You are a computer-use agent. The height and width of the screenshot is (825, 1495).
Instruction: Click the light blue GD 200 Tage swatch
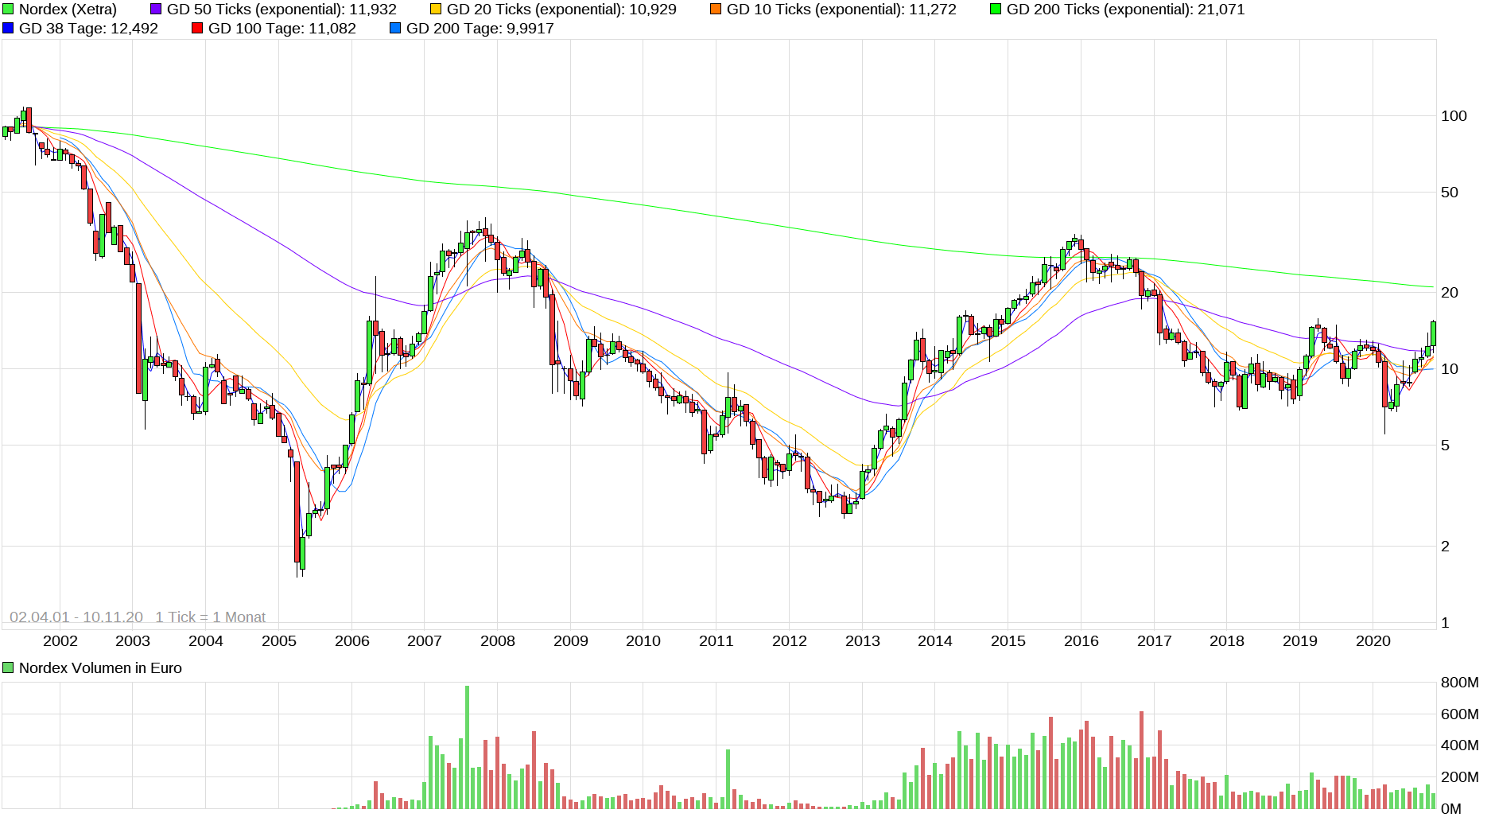pos(395,29)
